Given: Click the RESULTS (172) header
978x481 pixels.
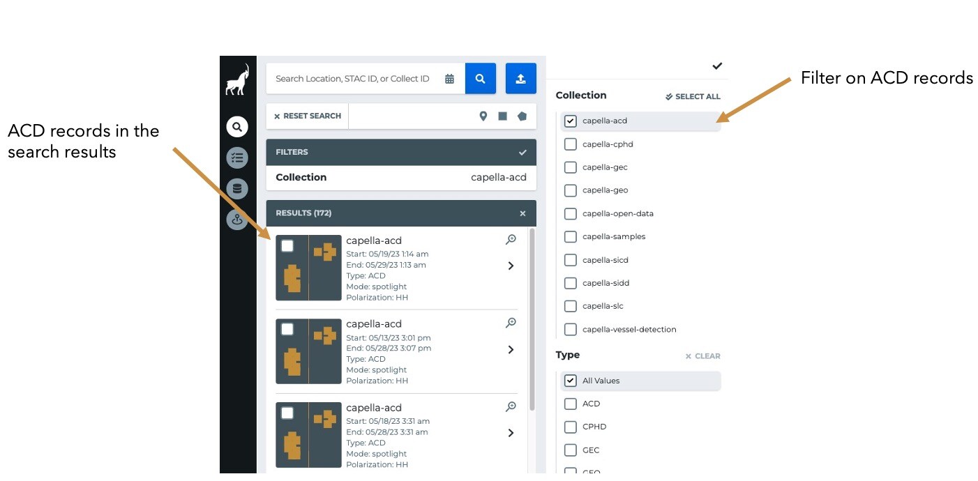Looking at the screenshot, I should 401,213.
